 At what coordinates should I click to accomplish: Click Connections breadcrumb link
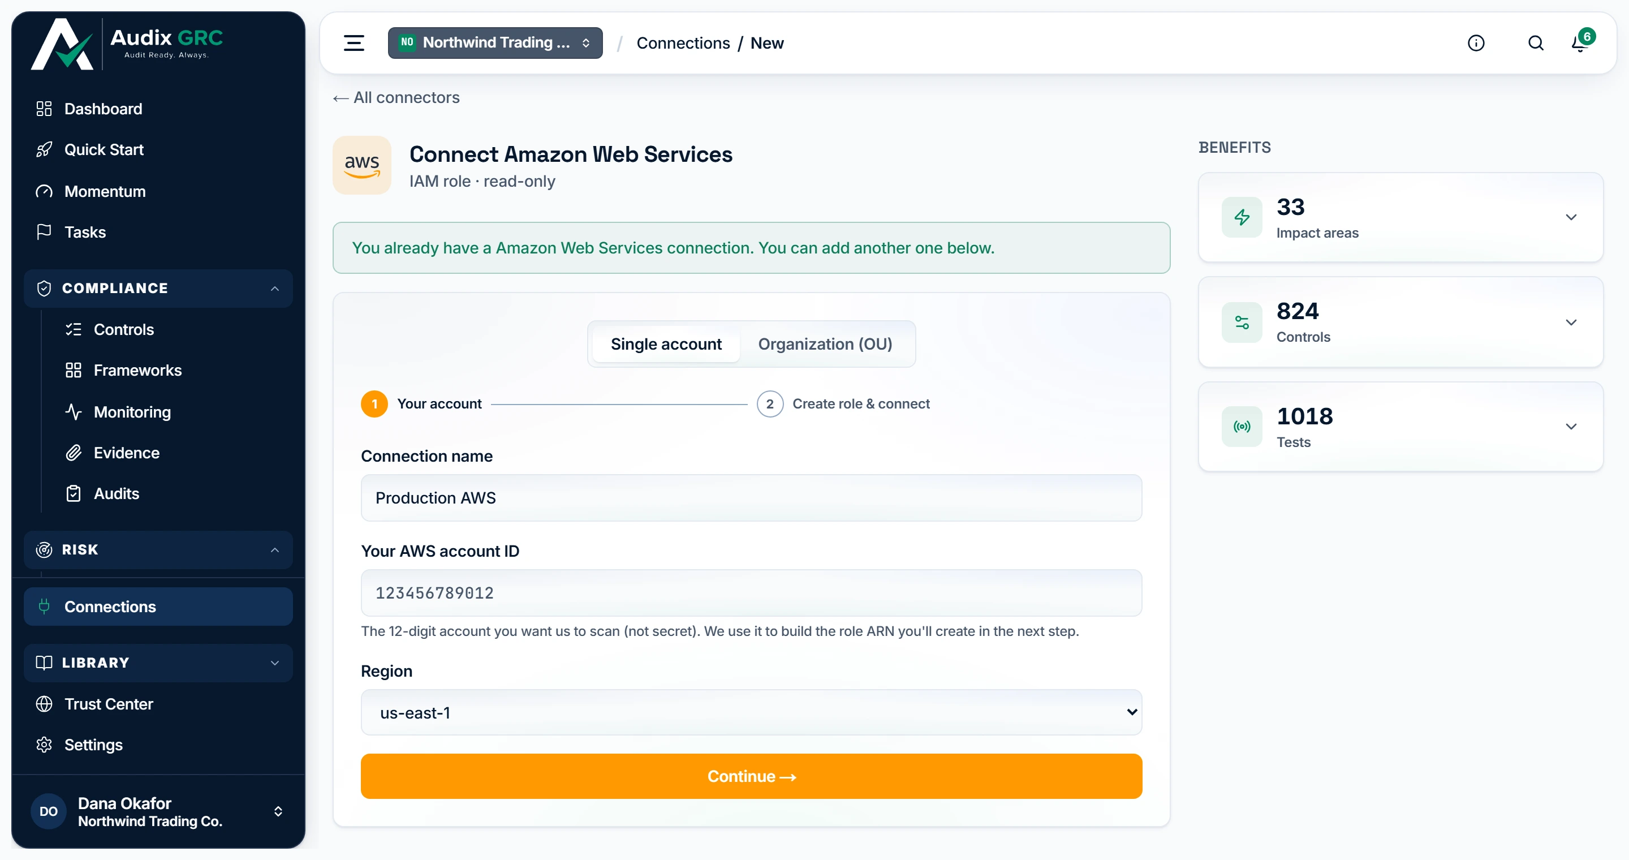click(683, 43)
